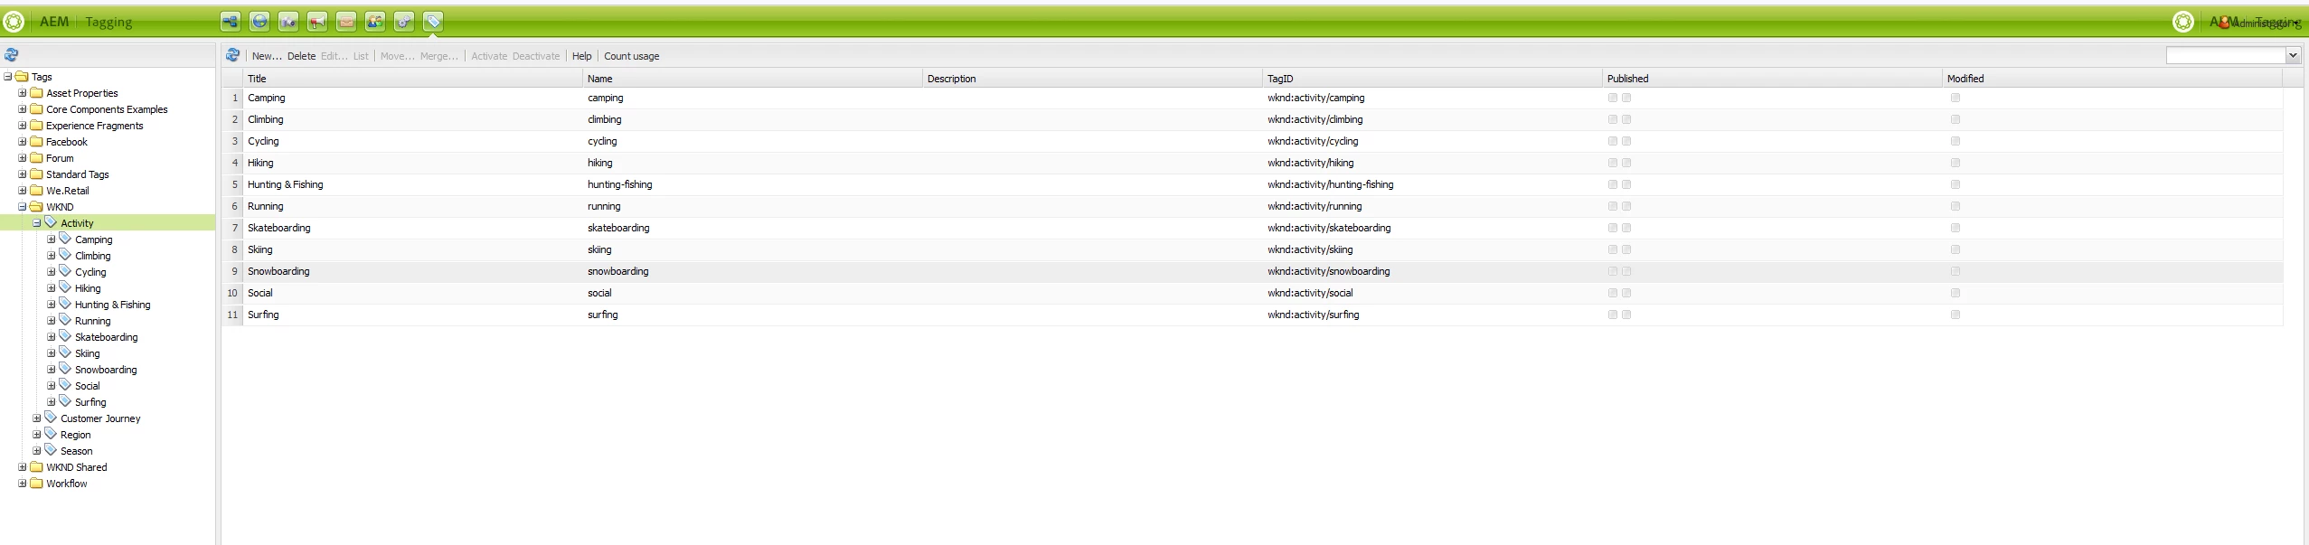The height and width of the screenshot is (545, 2309).
Task: Sort by the TagID column header
Action: click(1432, 79)
